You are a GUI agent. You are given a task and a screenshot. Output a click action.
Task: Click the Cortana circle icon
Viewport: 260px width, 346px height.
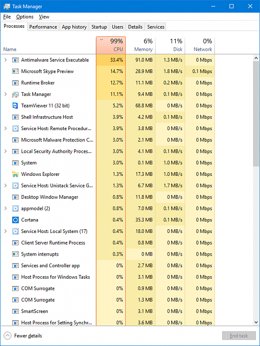15,220
